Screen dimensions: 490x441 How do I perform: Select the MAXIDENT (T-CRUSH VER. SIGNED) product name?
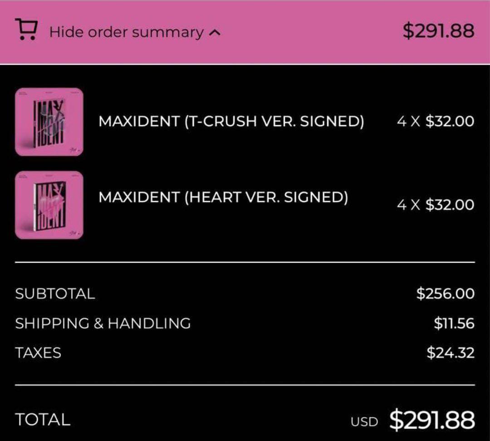[x=231, y=122]
